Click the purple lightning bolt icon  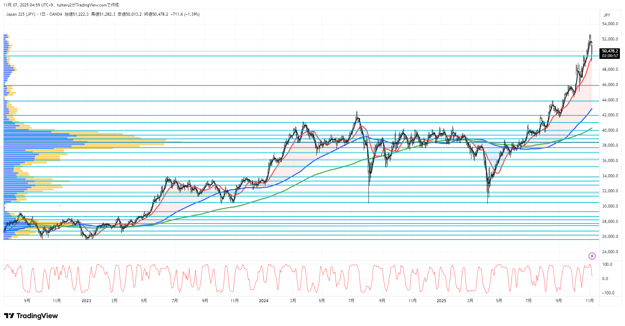pyautogui.click(x=592, y=256)
